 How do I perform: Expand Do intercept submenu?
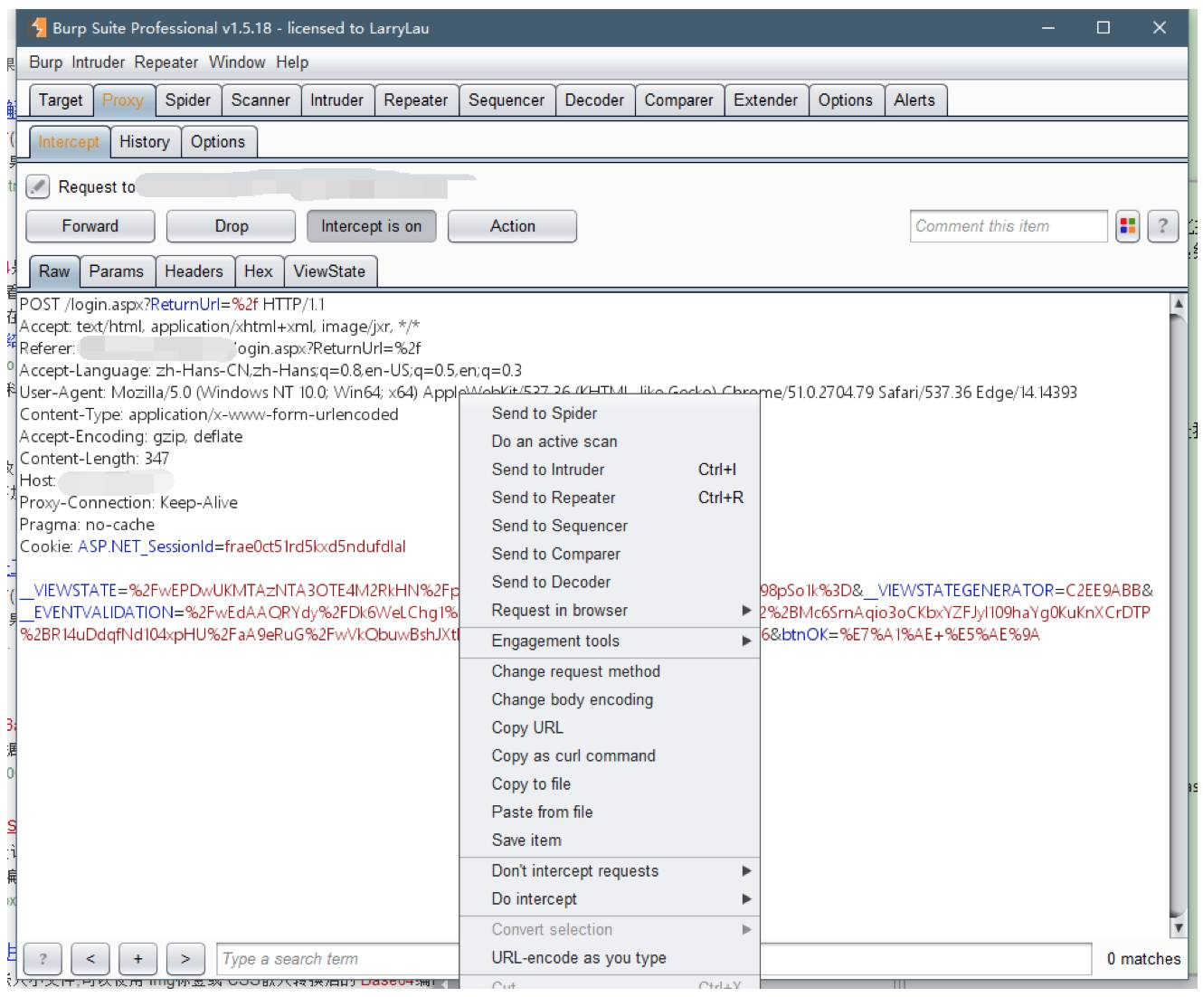(x=610, y=898)
